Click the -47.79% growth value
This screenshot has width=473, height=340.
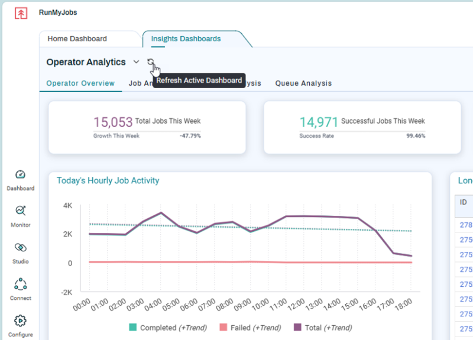coord(190,136)
